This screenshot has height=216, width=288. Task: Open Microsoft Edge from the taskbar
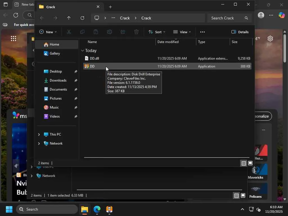coord(97,209)
